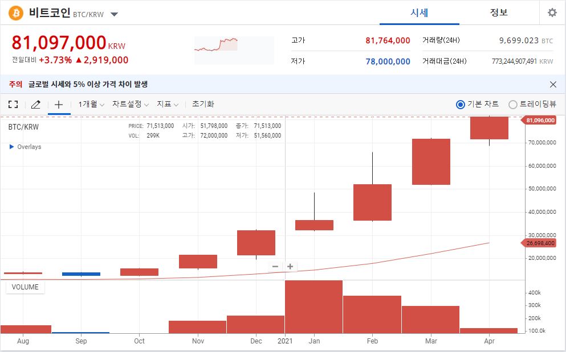566x352 pixels.
Task: Toggle fullscreen chart mode icon
Action: pos(13,105)
